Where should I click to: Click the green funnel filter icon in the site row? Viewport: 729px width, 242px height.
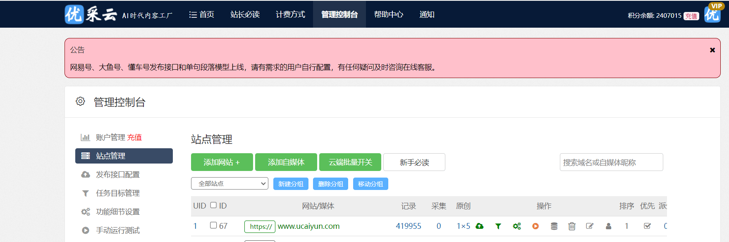tap(498, 226)
